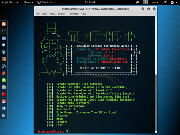
Task: Click '@dracos-linux.org' text
Action: 114,62
